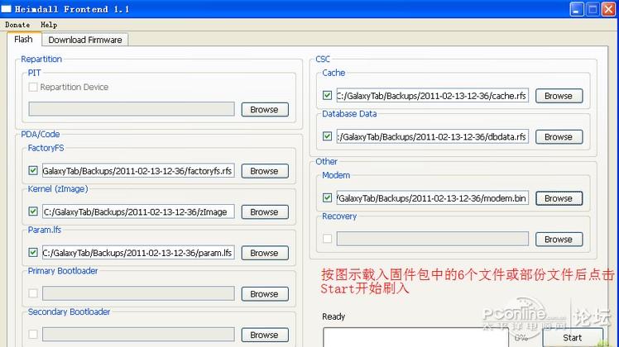Click the zImage path field
Screen dimensions: 619x347
pos(138,212)
